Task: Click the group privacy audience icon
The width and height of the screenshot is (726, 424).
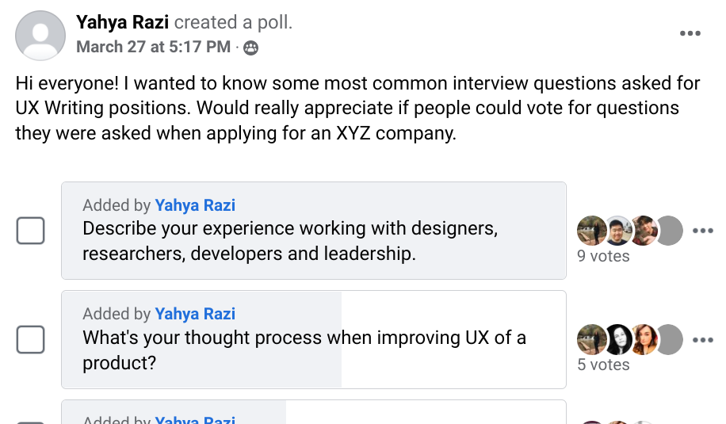Action: click(x=250, y=48)
